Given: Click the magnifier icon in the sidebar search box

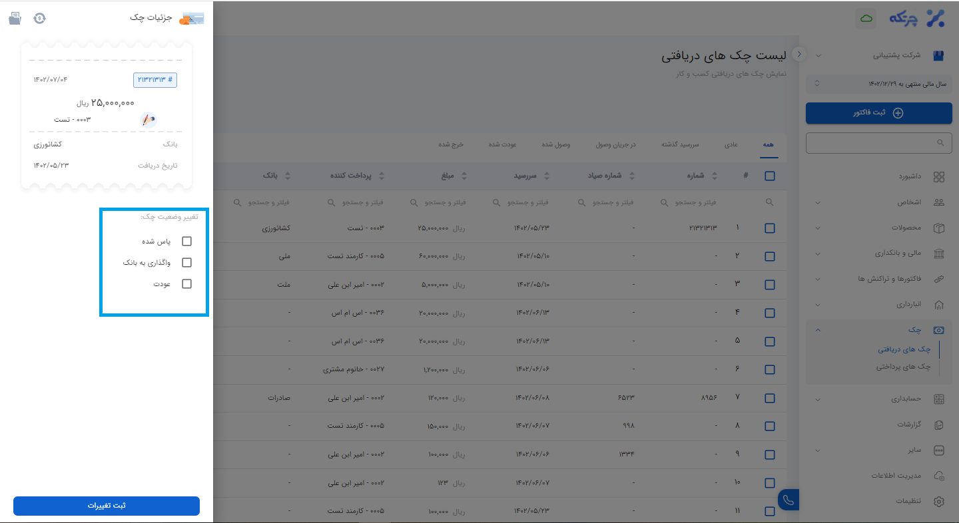Looking at the screenshot, I should click(940, 142).
